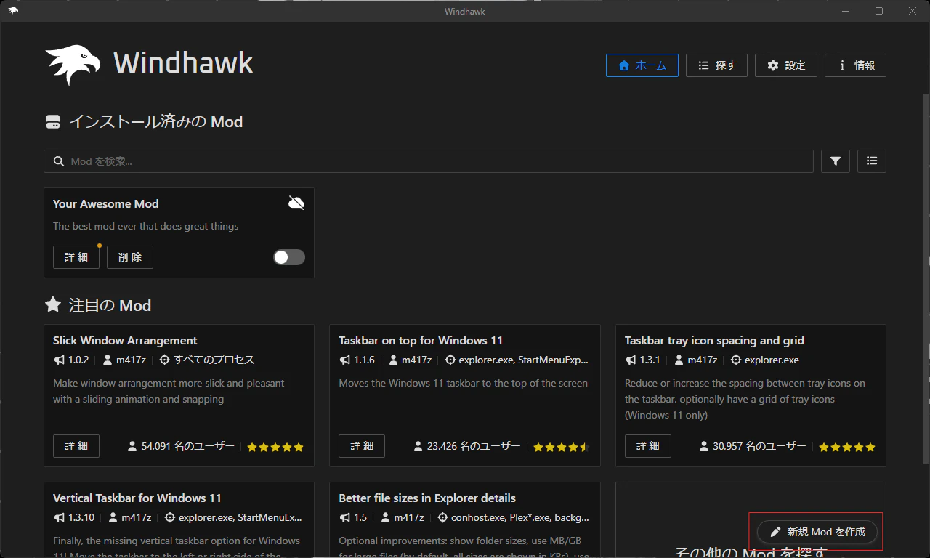The image size is (930, 558).
Task: Click the Taskbar on top for Windows 11 title
Action: 421,341
